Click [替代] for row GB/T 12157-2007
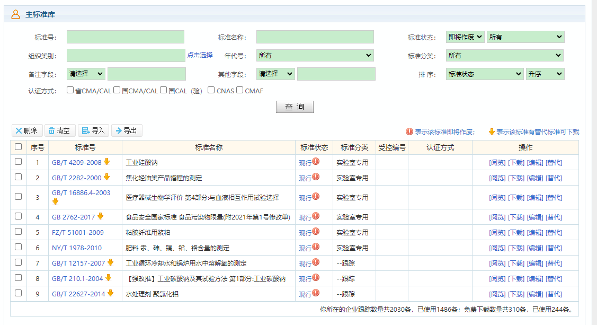This screenshot has height=325, width=597. click(x=554, y=263)
